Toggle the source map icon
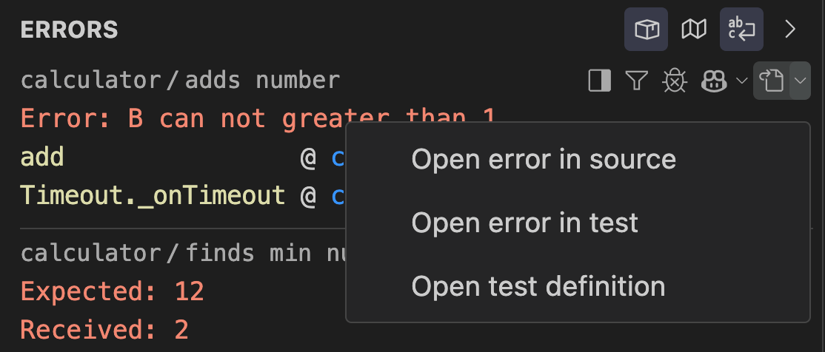825x352 pixels. 694,30
